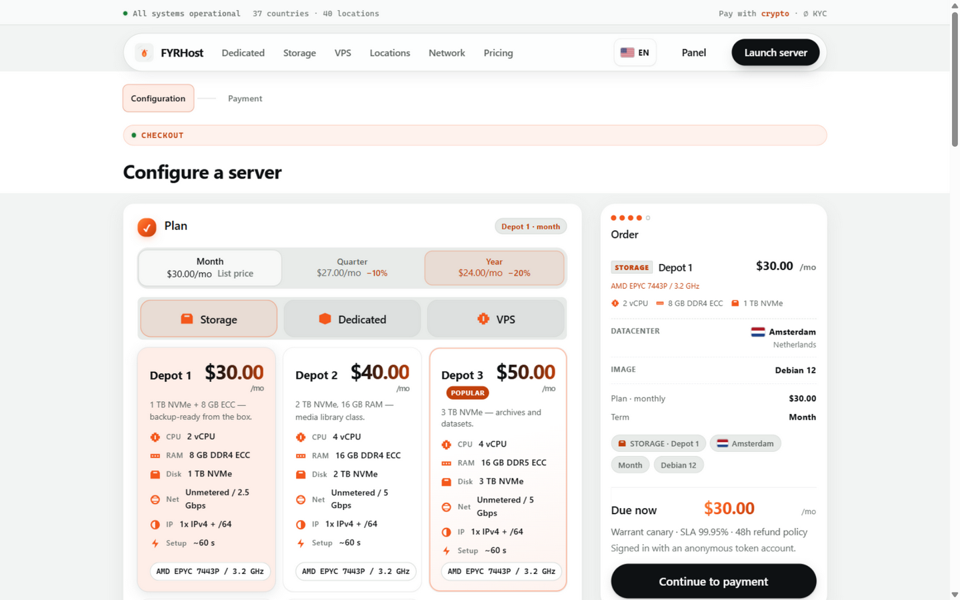Click the 1 TB NVMe disk icon in Order summary

(735, 303)
